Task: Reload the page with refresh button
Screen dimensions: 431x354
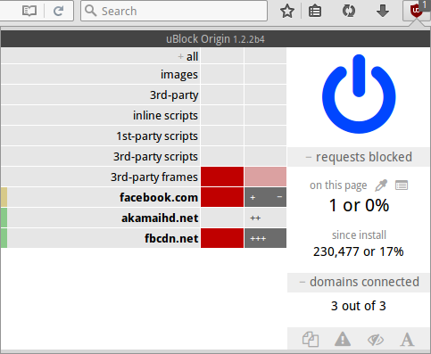Action: [59, 12]
